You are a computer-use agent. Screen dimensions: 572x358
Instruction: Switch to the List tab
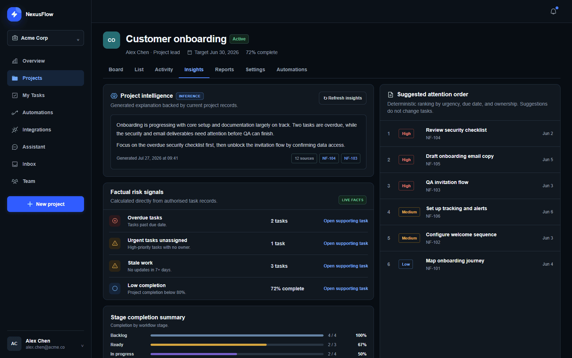[x=139, y=69]
